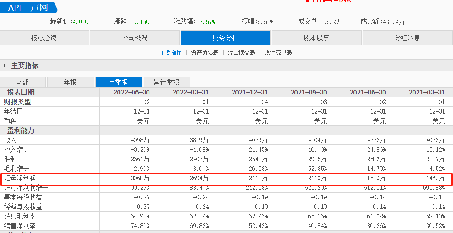Open the 资产负债表 link
The image size is (453, 233).
[x=204, y=52]
